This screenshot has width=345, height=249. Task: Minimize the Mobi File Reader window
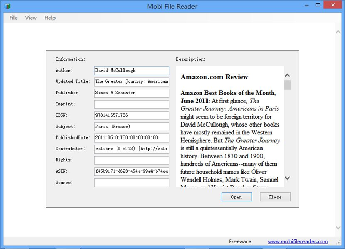[x=307, y=5]
